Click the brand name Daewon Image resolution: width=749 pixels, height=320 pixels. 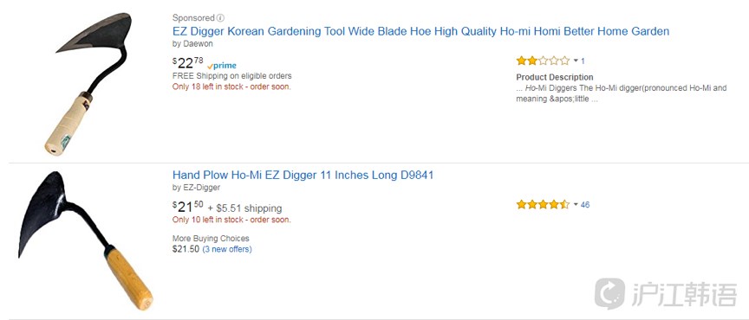coord(199,44)
